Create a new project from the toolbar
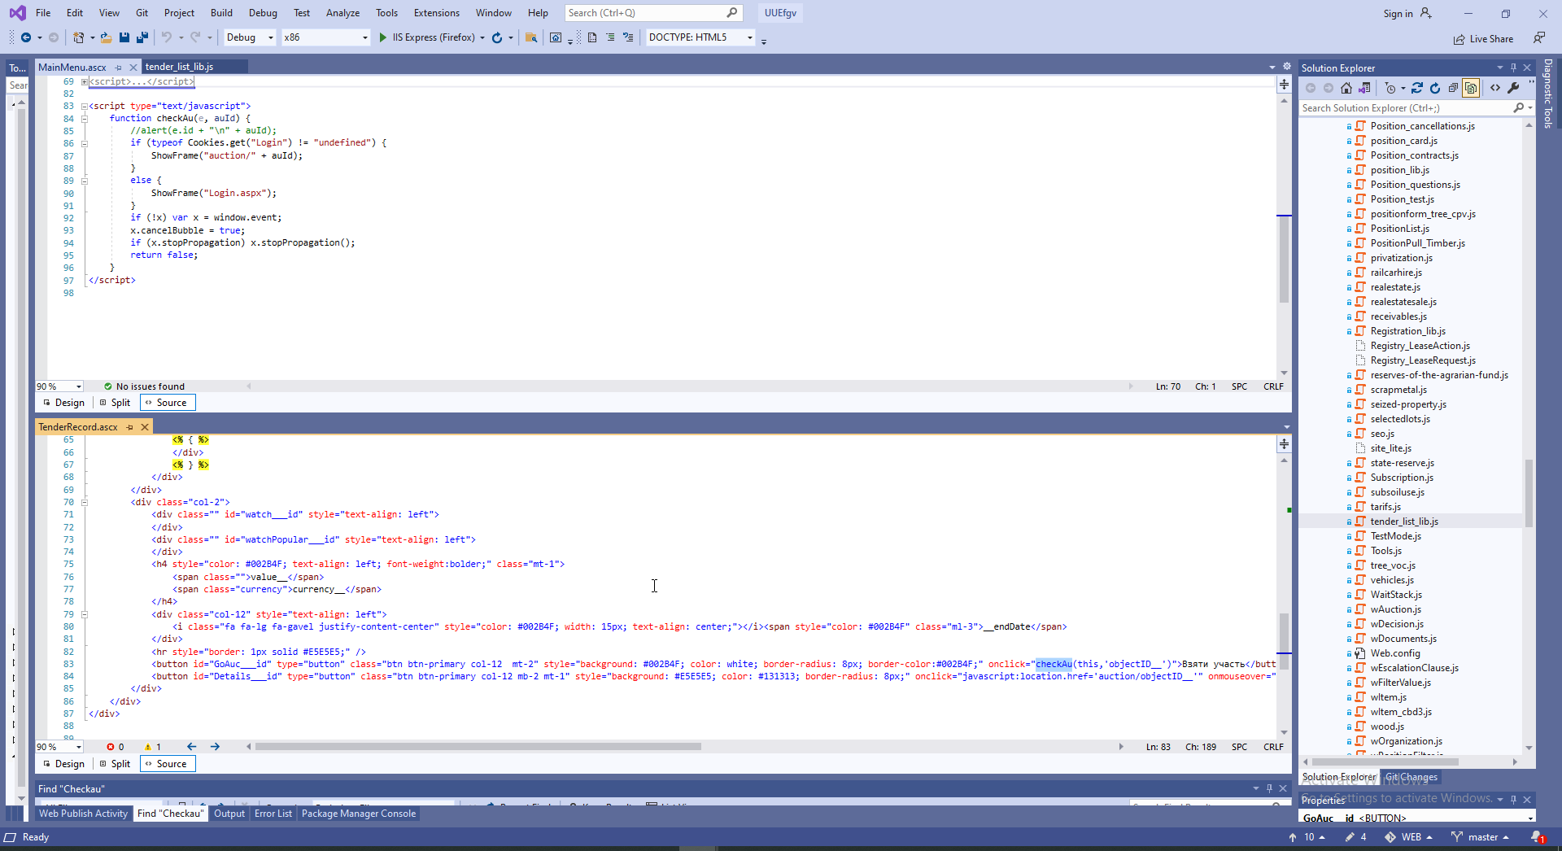This screenshot has width=1562, height=851. tap(78, 37)
